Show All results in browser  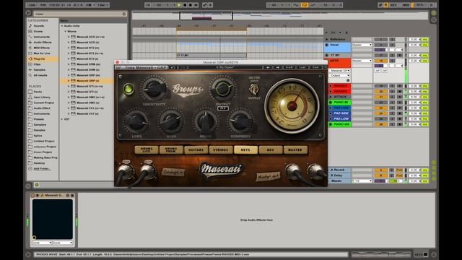[x=40, y=75]
